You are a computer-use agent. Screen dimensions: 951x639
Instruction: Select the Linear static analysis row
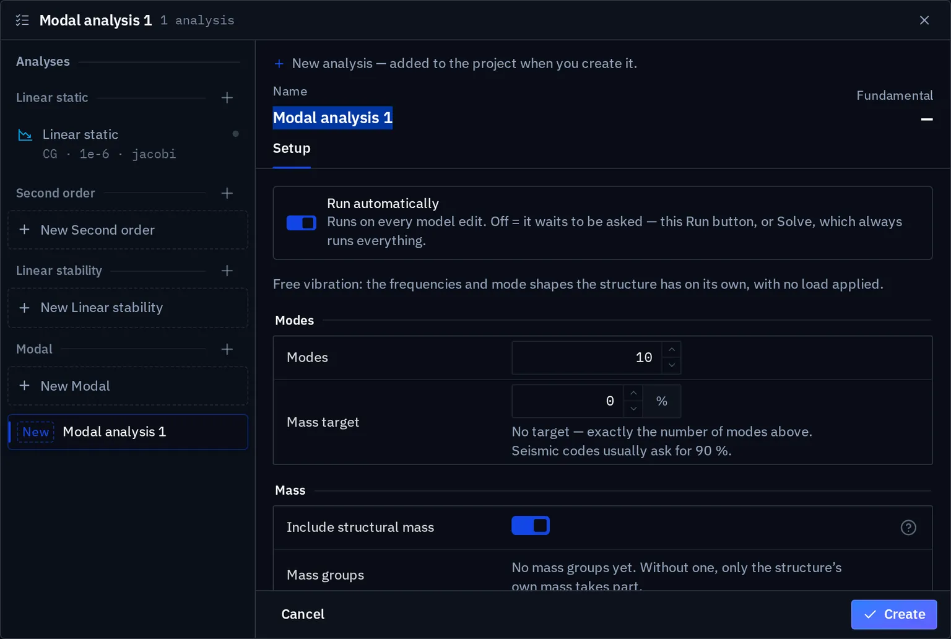(x=128, y=144)
